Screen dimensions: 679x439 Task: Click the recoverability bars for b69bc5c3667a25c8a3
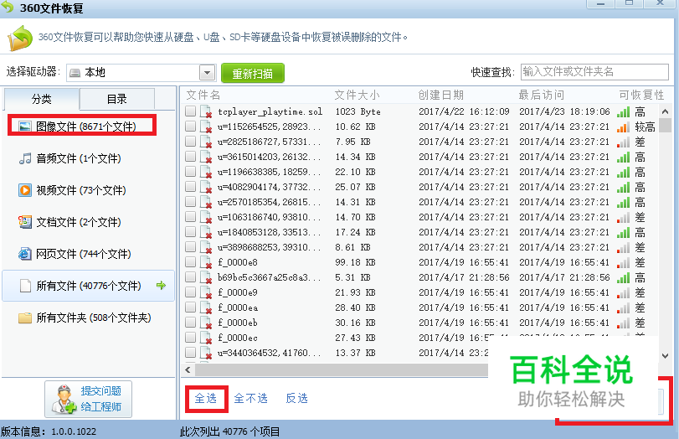[623, 278]
